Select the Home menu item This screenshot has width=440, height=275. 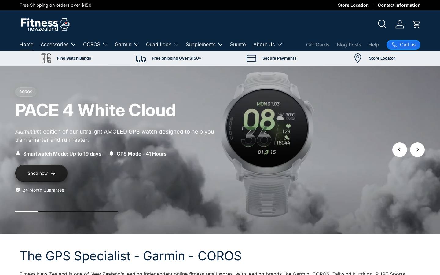(x=26, y=44)
